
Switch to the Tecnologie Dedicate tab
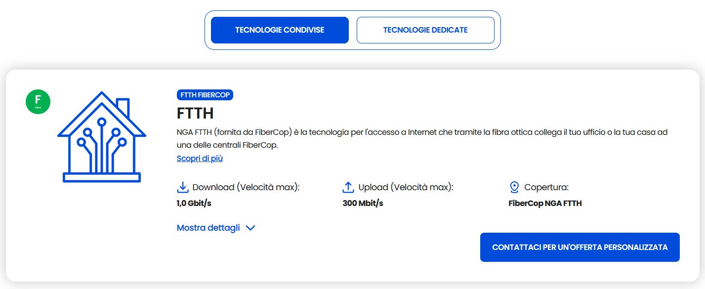425,30
